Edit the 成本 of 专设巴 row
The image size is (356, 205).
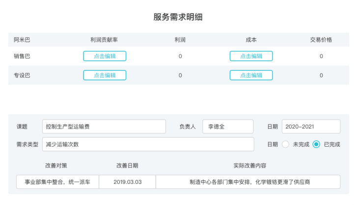(x=251, y=75)
